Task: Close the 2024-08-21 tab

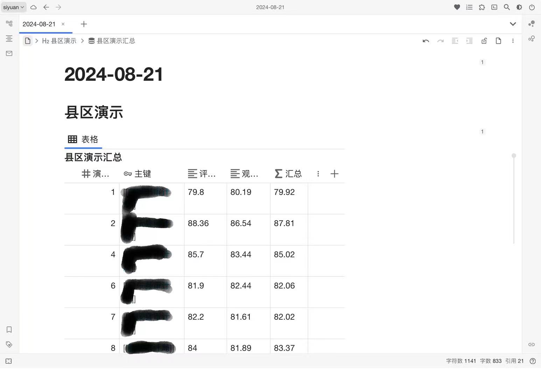Action: coord(63,24)
